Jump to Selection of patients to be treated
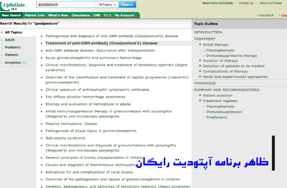The width and height of the screenshot is (287, 188). 234,66
